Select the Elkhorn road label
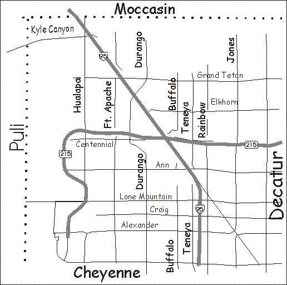 pyautogui.click(x=224, y=102)
